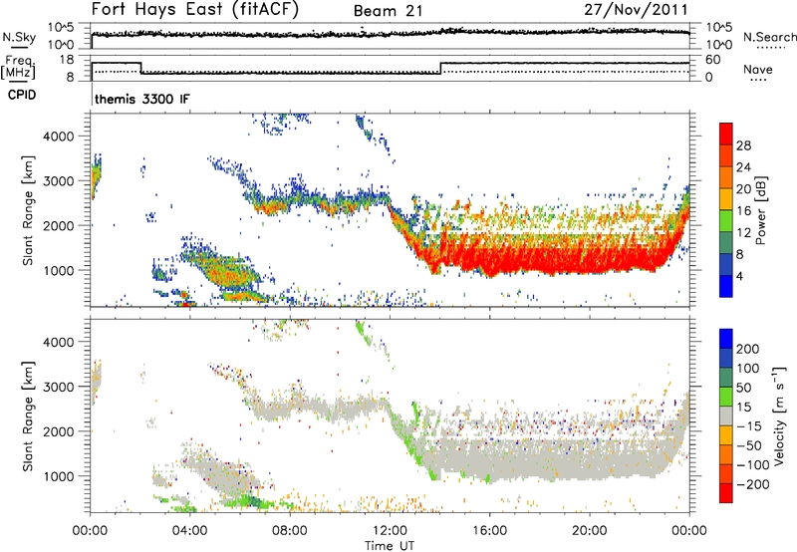Click the 1000 tick of power panel
The height and width of the screenshot is (552, 797).
58,270
